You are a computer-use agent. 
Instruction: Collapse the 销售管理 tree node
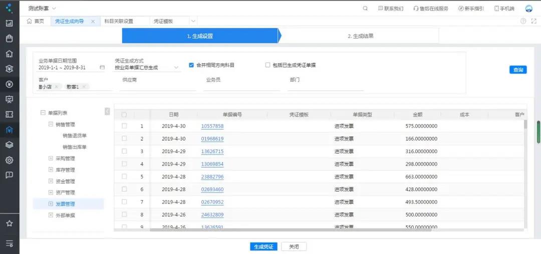coord(51,124)
